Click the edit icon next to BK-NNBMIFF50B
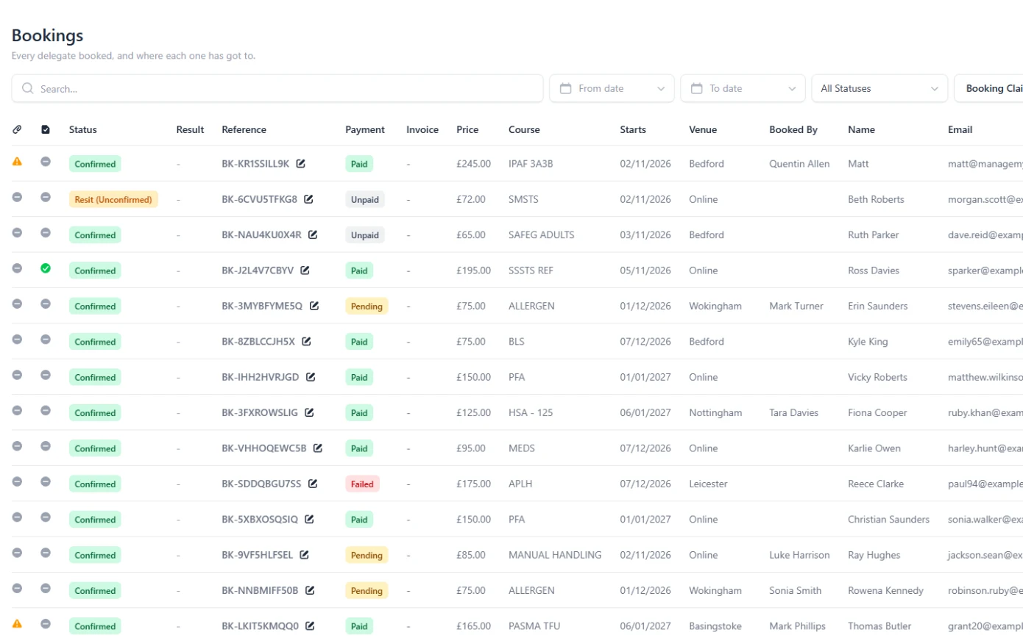Image resolution: width=1023 pixels, height=638 pixels. tap(310, 591)
